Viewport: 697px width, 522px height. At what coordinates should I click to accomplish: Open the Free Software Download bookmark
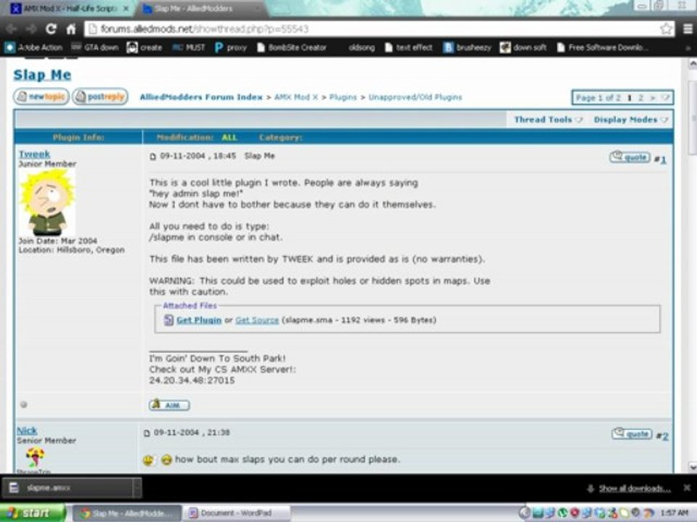(x=603, y=48)
